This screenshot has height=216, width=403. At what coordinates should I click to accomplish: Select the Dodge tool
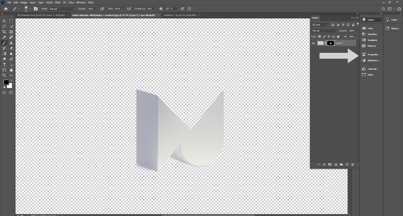4,59
